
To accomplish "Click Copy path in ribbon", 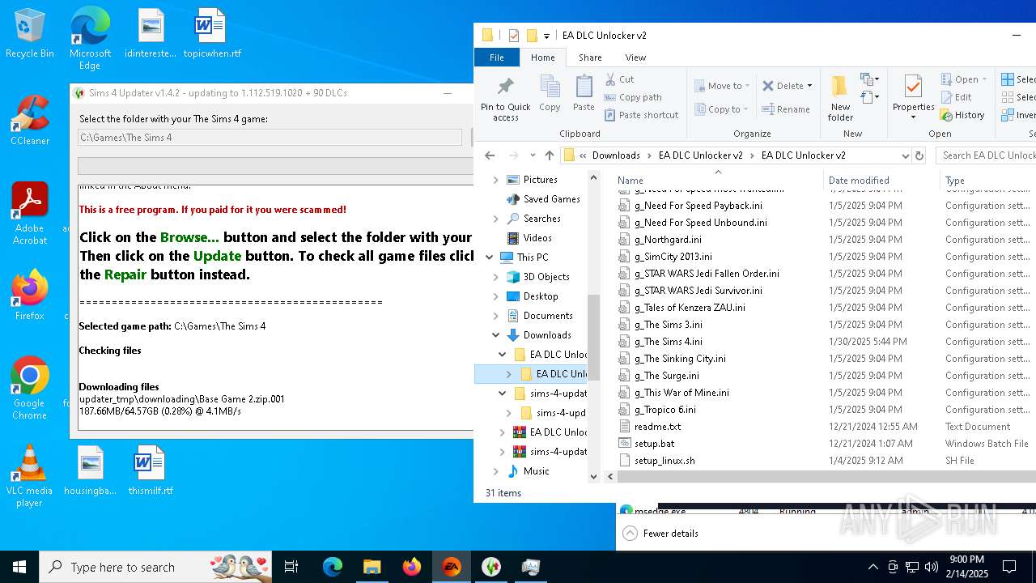I will tap(633, 97).
